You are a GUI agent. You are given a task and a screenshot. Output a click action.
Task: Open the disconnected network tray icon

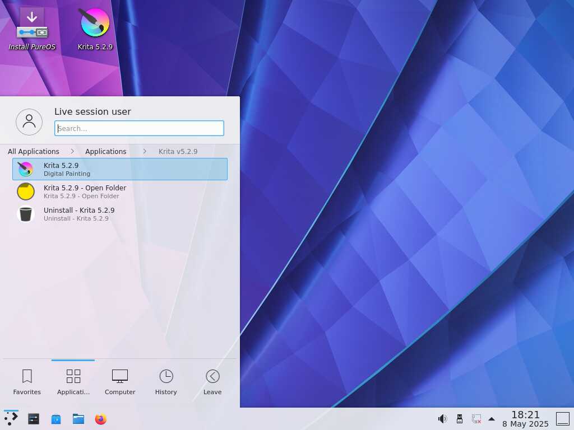pyautogui.click(x=476, y=419)
